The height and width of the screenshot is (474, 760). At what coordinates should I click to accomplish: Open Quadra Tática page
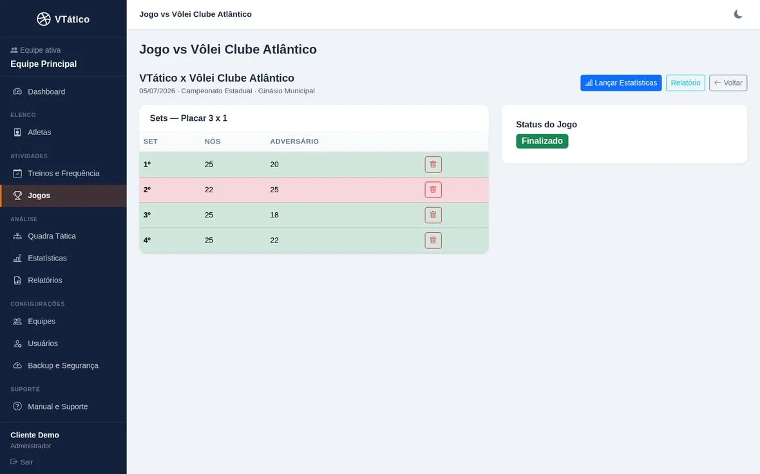tap(64, 236)
